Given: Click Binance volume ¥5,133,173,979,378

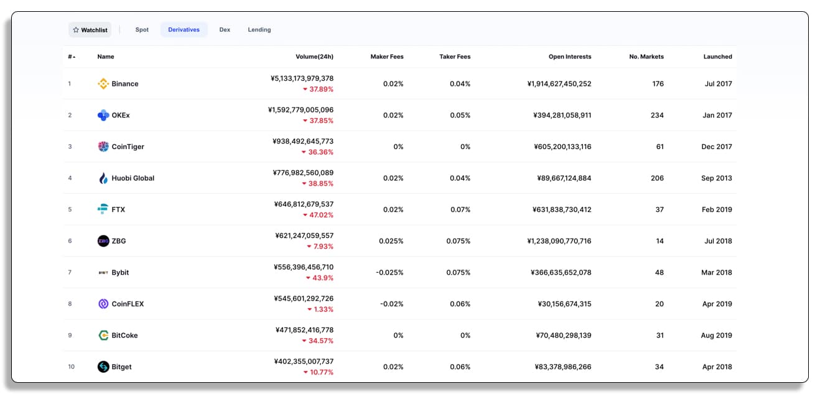Looking at the screenshot, I should coord(302,79).
